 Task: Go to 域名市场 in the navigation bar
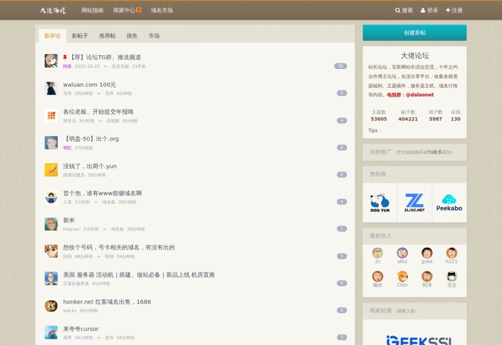point(161,11)
